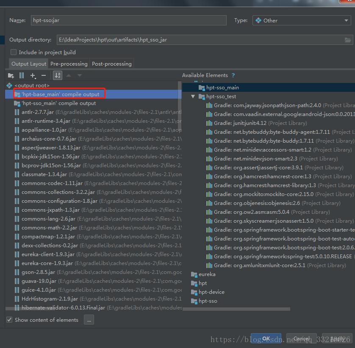Collapse the hpt-sso_test tree node
355x348 pixels.
pyautogui.click(x=193, y=97)
